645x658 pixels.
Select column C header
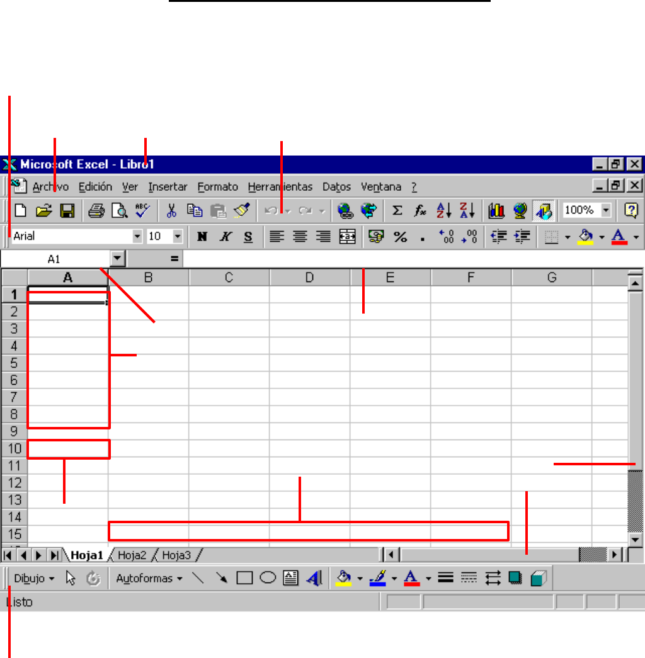coord(229,277)
